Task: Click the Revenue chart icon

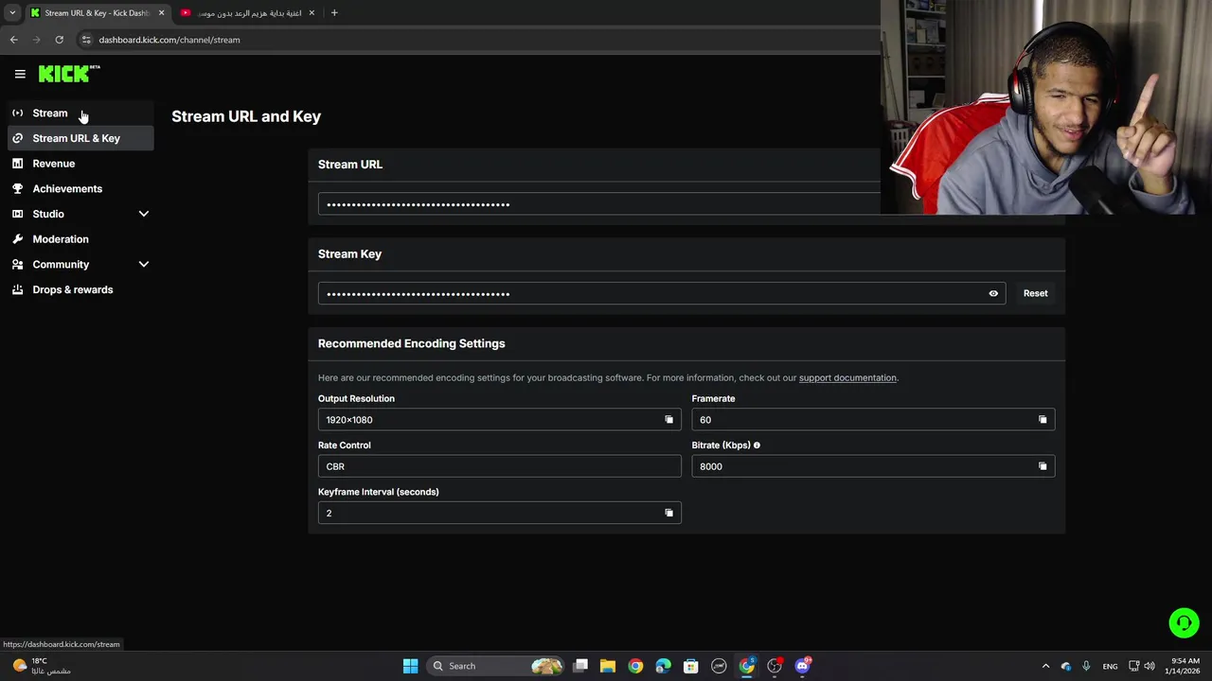Action: [17, 164]
